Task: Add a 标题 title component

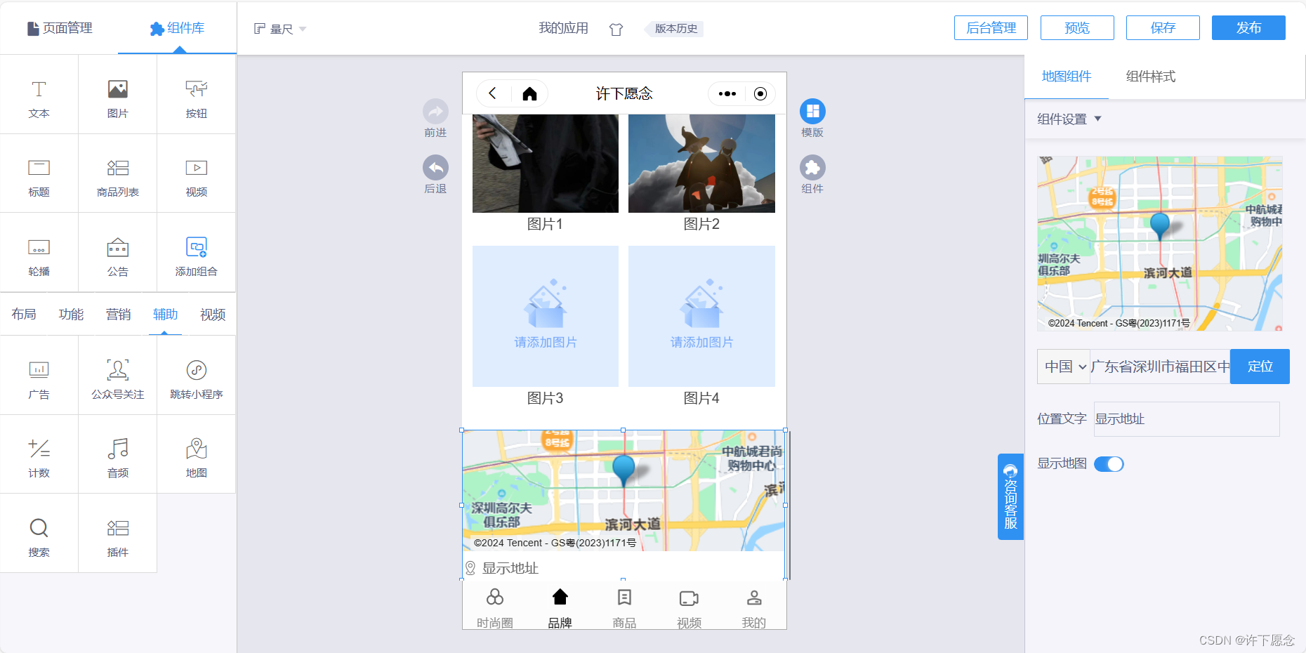Action: click(x=39, y=173)
